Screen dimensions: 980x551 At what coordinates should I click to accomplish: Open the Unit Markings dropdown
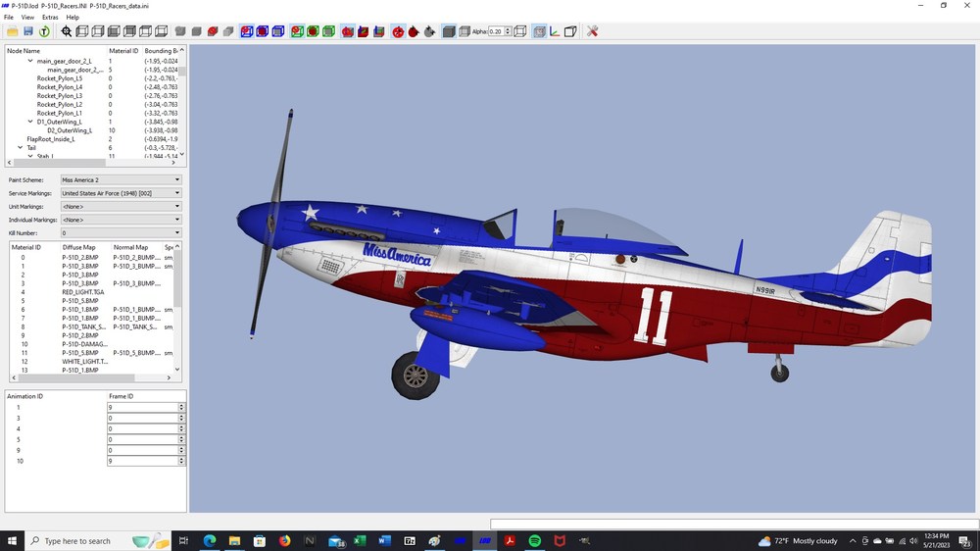click(x=121, y=207)
